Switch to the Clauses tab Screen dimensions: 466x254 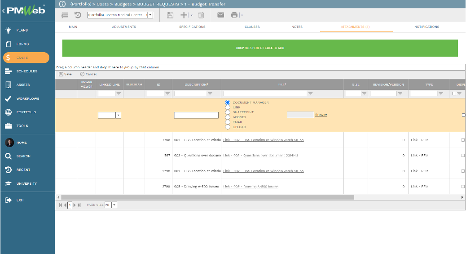(252, 27)
